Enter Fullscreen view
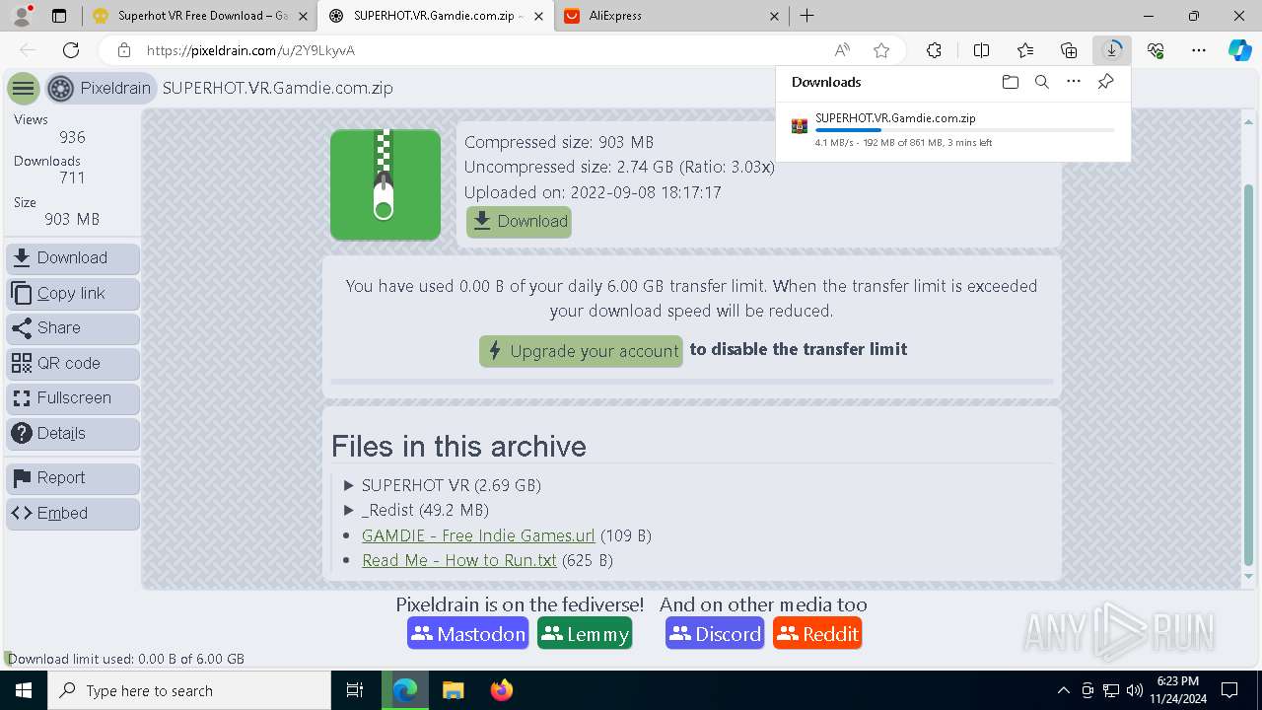The width and height of the screenshot is (1262, 710). [73, 398]
